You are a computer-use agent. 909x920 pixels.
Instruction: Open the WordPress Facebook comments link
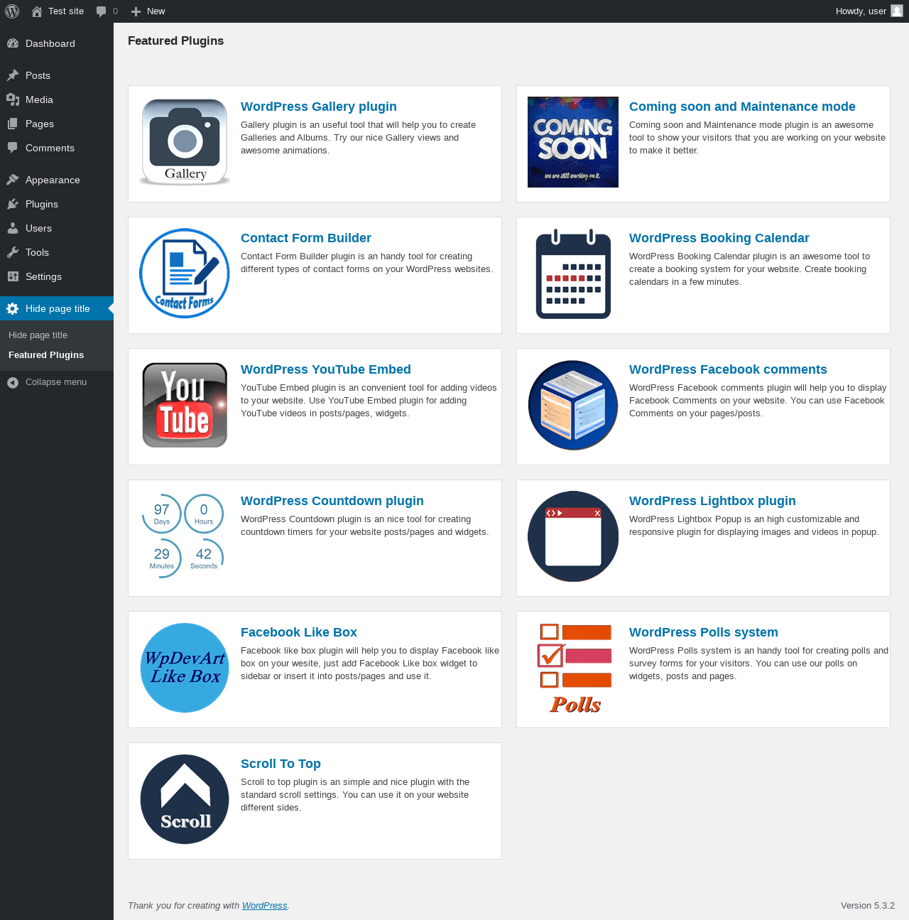click(728, 369)
